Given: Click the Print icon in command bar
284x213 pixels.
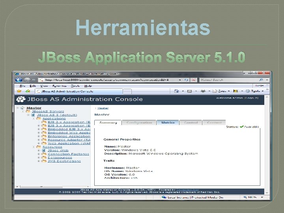Looking at the screenshot, I should 203,91.
